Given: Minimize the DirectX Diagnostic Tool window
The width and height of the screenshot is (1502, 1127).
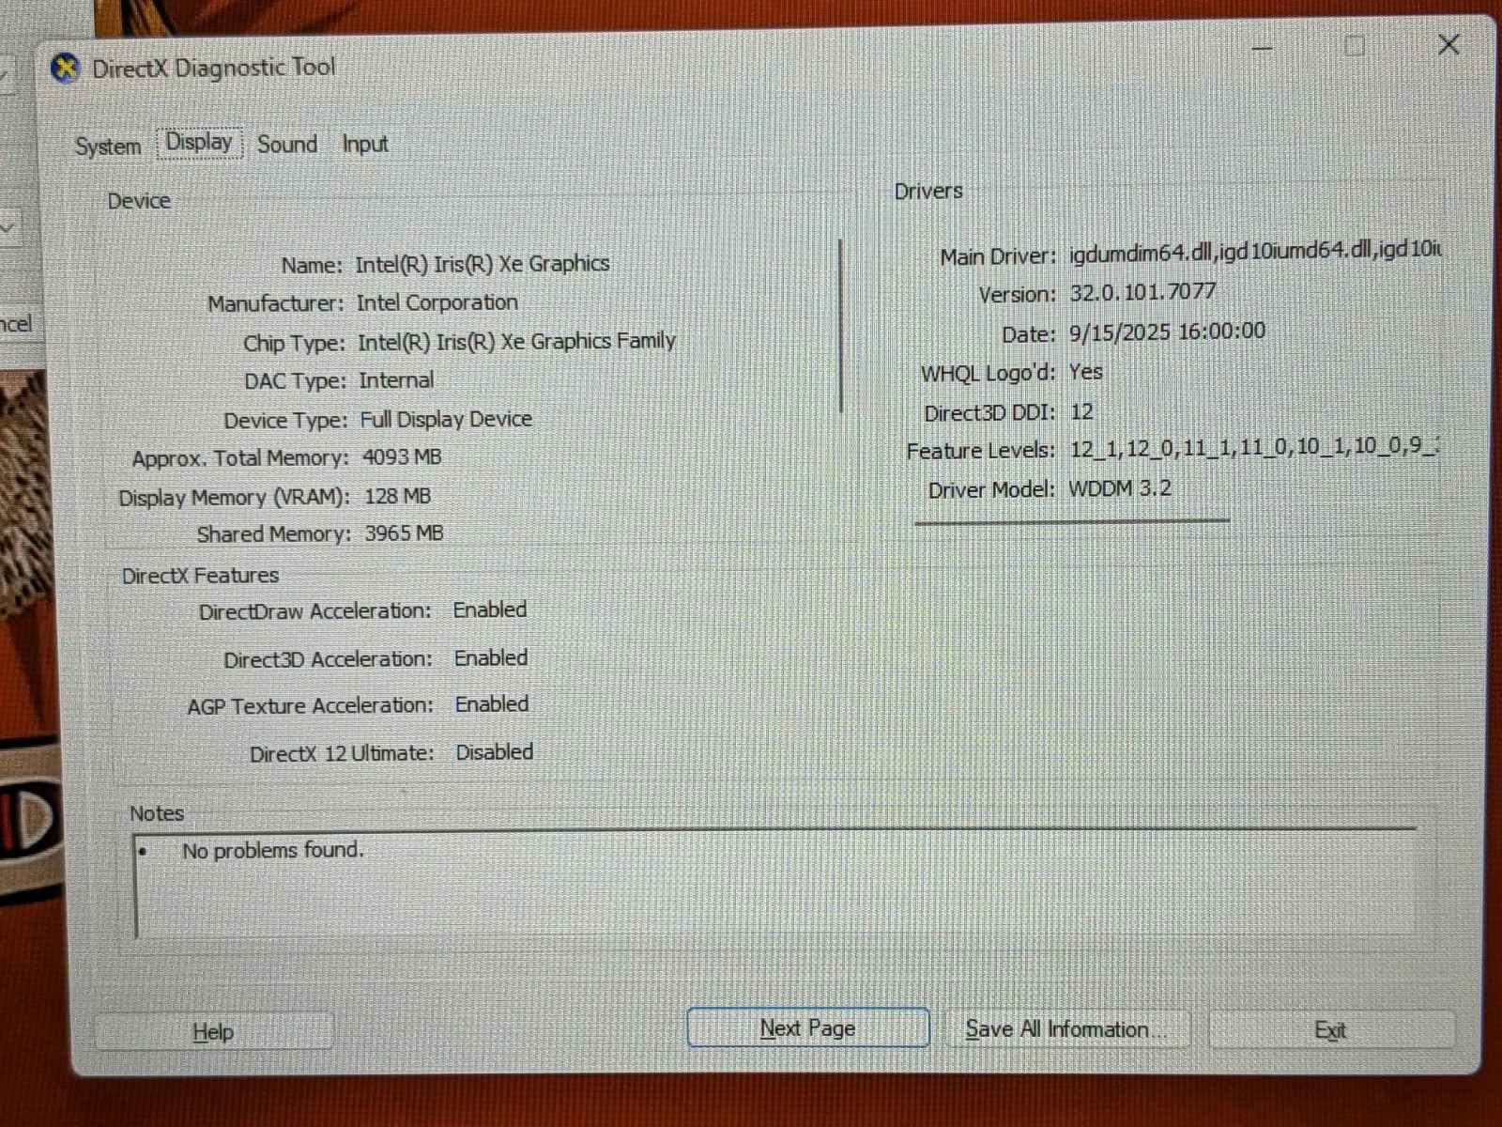Looking at the screenshot, I should [1263, 47].
